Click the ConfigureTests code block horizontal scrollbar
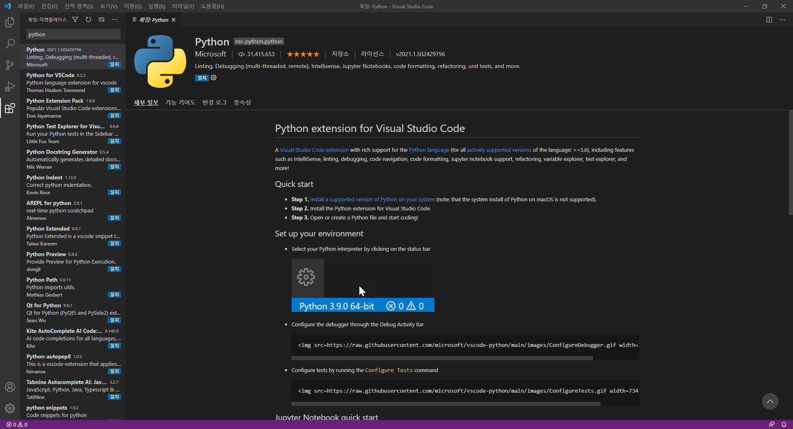The image size is (793, 429). tap(446, 404)
